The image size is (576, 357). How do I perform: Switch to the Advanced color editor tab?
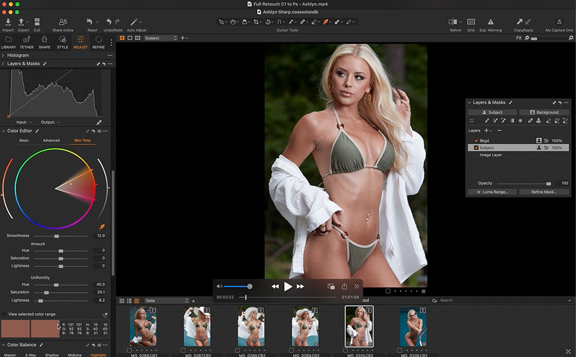[51, 140]
